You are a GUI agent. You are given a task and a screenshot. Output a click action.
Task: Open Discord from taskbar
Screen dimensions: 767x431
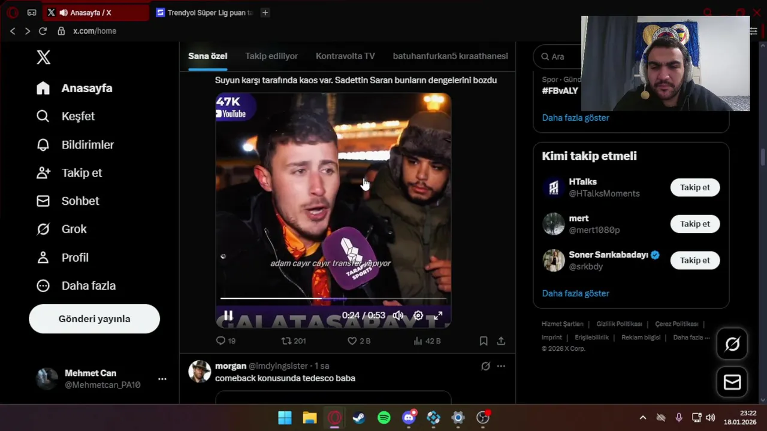(409, 418)
